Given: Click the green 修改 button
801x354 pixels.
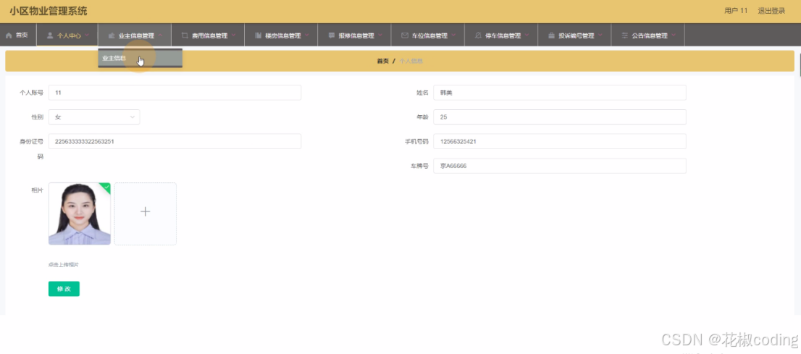Looking at the screenshot, I should click(64, 289).
